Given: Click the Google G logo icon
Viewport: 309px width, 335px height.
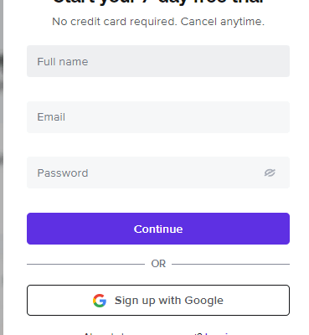Looking at the screenshot, I should [100, 301].
